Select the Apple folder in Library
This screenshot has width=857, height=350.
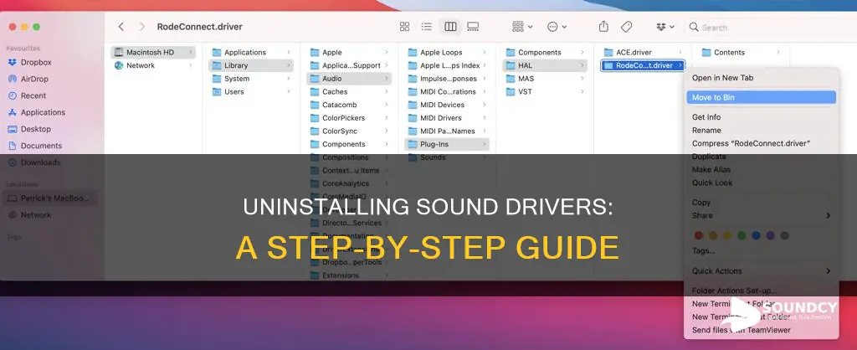pos(349,52)
